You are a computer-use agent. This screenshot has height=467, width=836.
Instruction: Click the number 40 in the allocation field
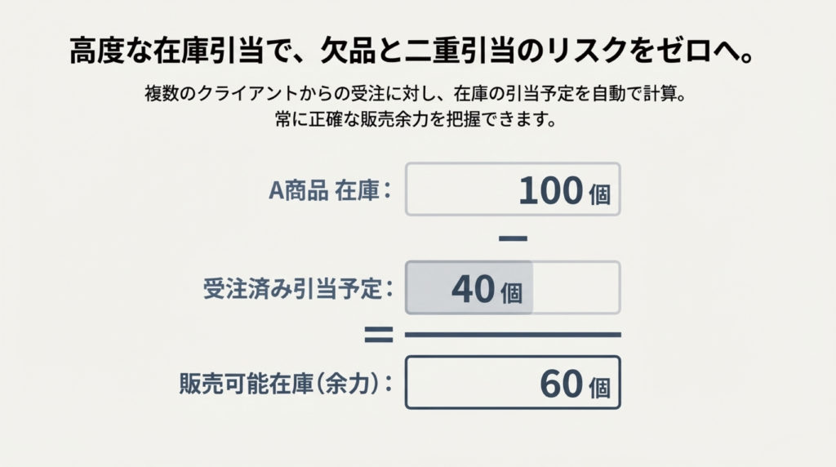click(x=474, y=289)
